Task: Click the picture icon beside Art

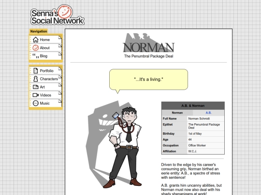Action: 35,87
